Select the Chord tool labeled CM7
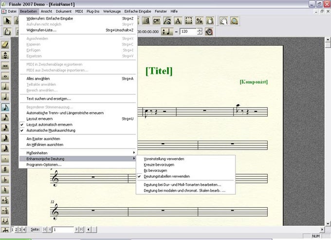Screen dimensions: 331x240 tap(156, 20)
